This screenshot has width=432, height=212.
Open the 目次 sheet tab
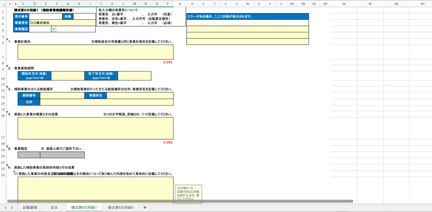tap(54, 207)
